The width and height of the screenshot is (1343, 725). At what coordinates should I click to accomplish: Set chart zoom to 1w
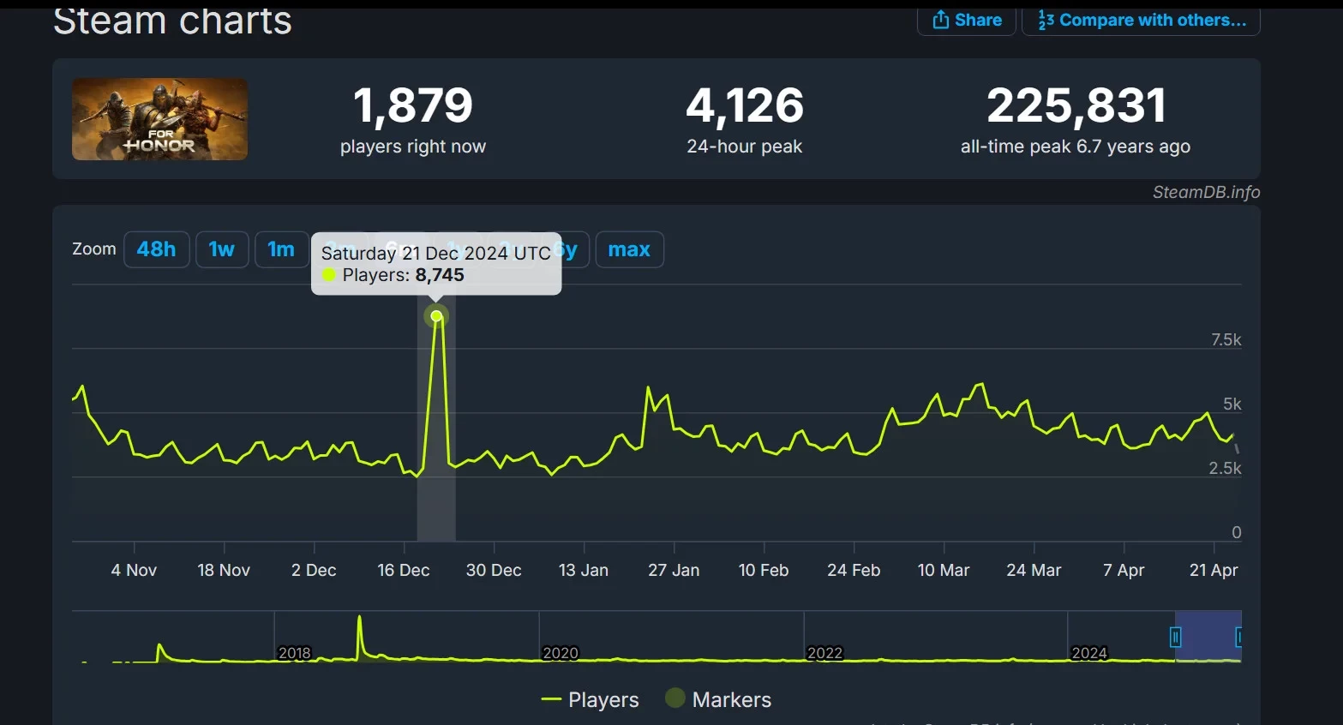(x=221, y=249)
